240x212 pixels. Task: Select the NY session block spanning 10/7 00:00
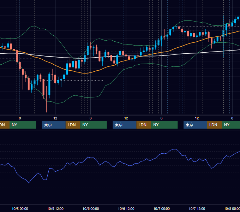tap(164, 125)
